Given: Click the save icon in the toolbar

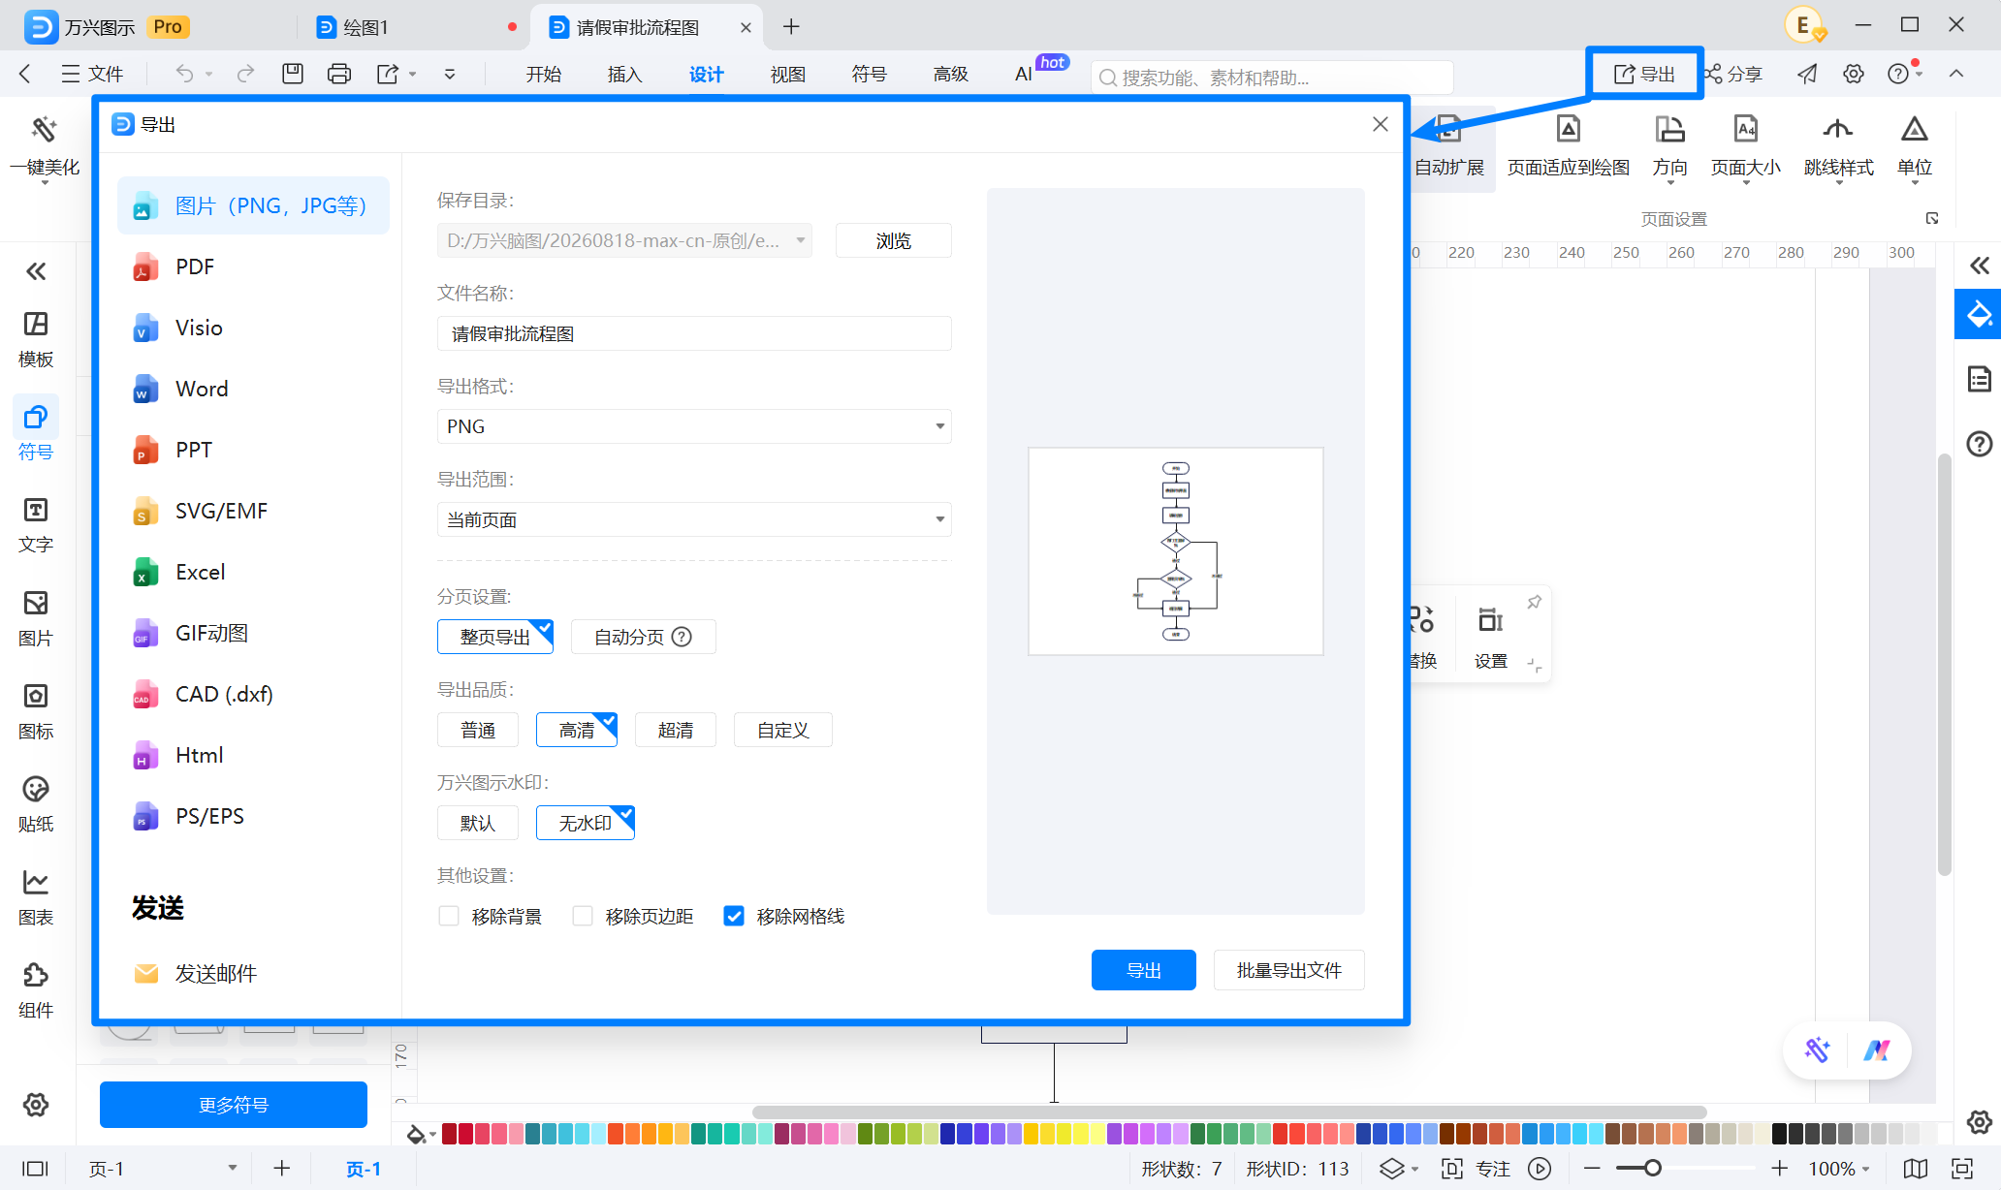Looking at the screenshot, I should 293,74.
